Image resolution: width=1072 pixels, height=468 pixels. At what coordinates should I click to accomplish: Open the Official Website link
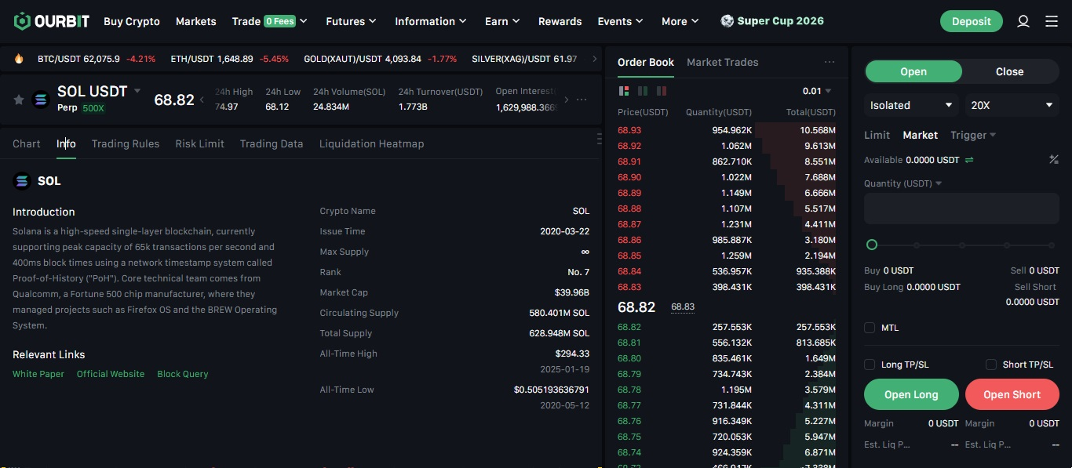pos(111,374)
